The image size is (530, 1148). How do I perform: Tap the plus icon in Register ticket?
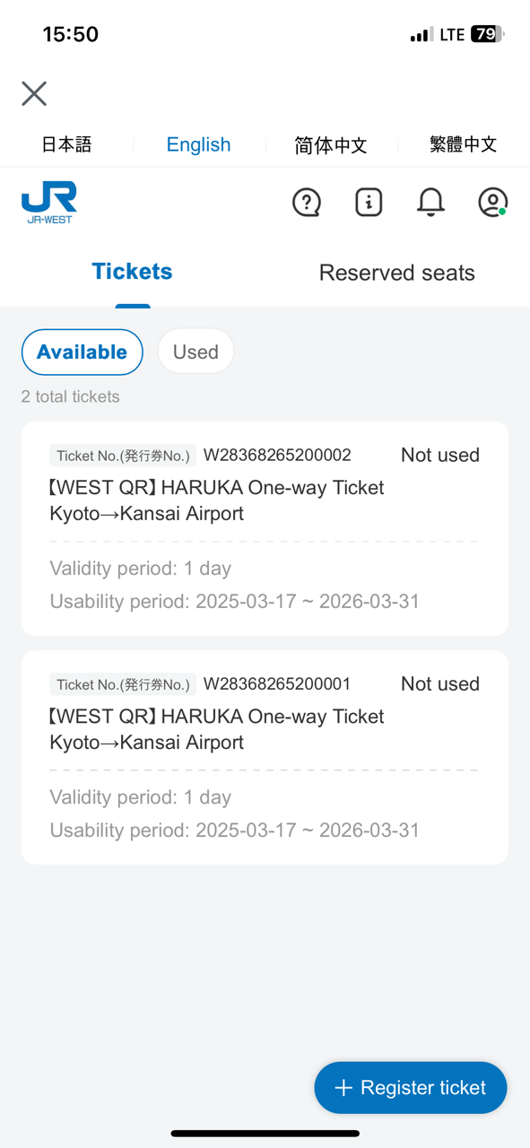(343, 1088)
